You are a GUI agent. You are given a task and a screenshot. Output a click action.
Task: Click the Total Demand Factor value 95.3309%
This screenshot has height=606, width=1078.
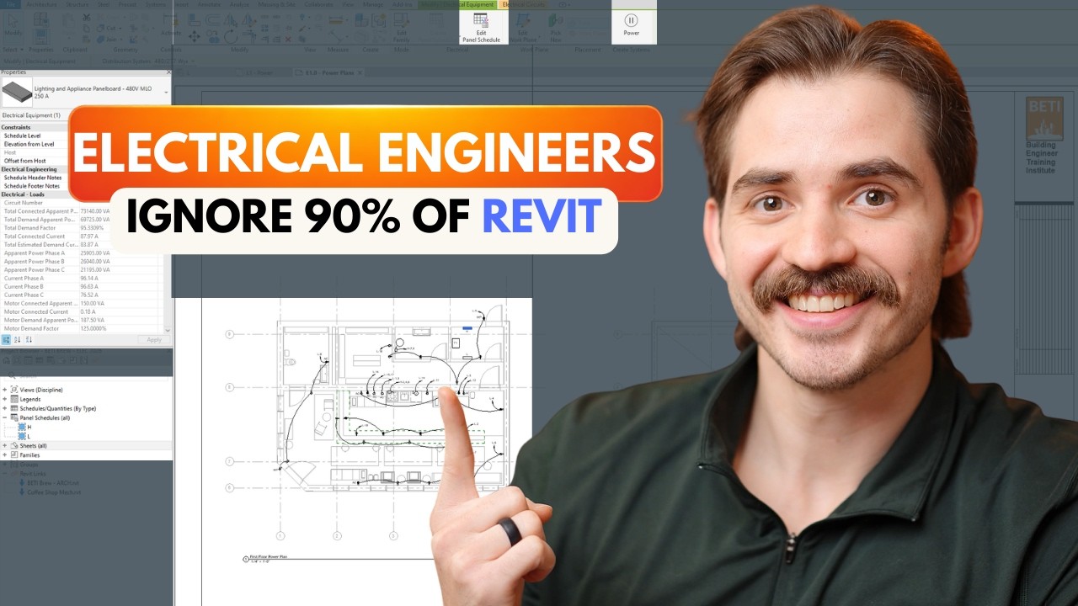93,228
